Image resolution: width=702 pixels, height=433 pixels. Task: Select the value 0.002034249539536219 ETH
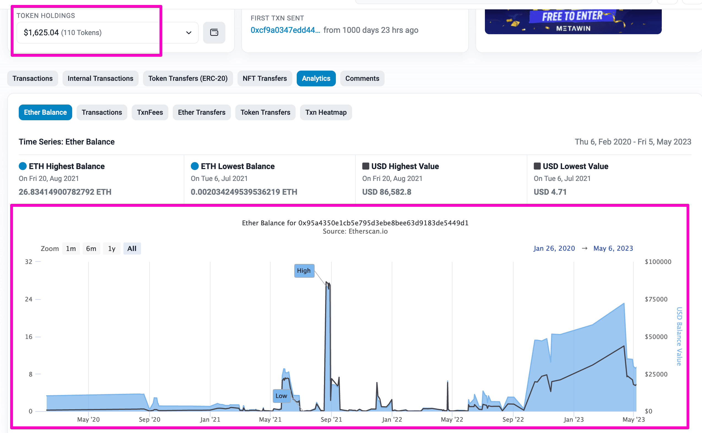pyautogui.click(x=244, y=192)
